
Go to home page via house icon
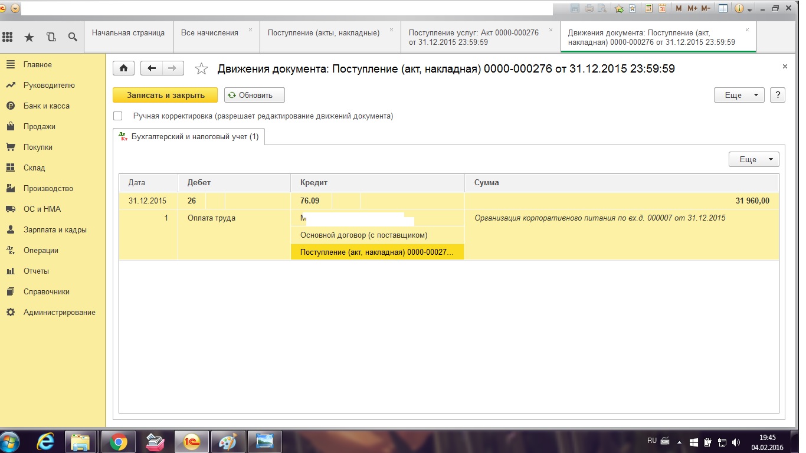123,68
